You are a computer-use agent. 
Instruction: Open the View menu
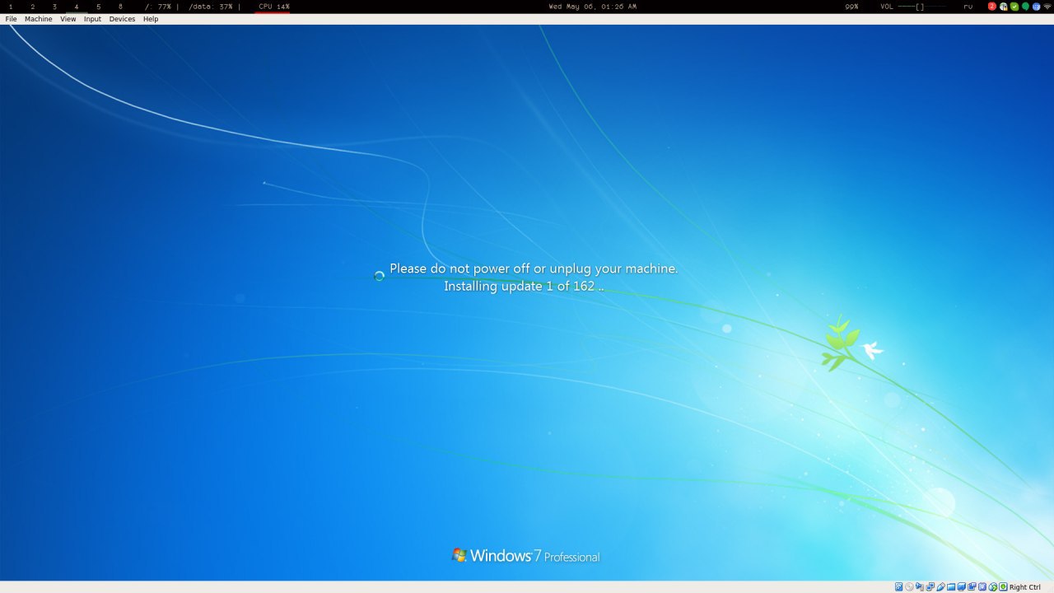pyautogui.click(x=68, y=19)
